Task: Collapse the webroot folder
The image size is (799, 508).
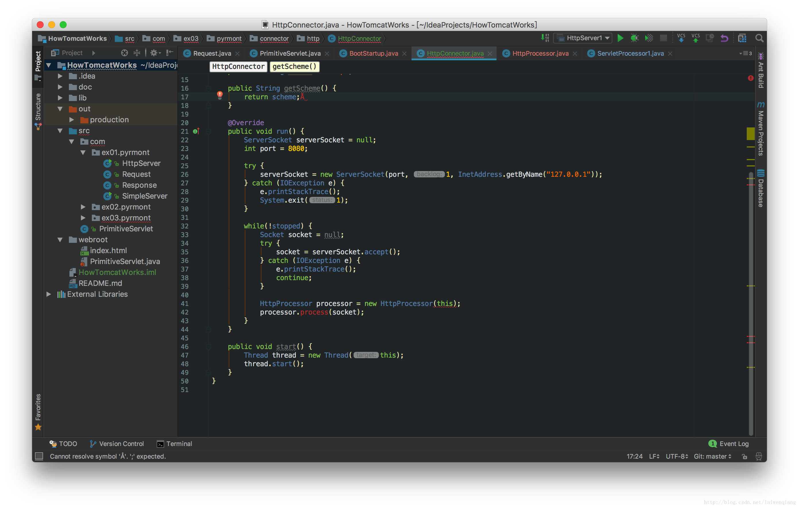Action: click(x=60, y=240)
